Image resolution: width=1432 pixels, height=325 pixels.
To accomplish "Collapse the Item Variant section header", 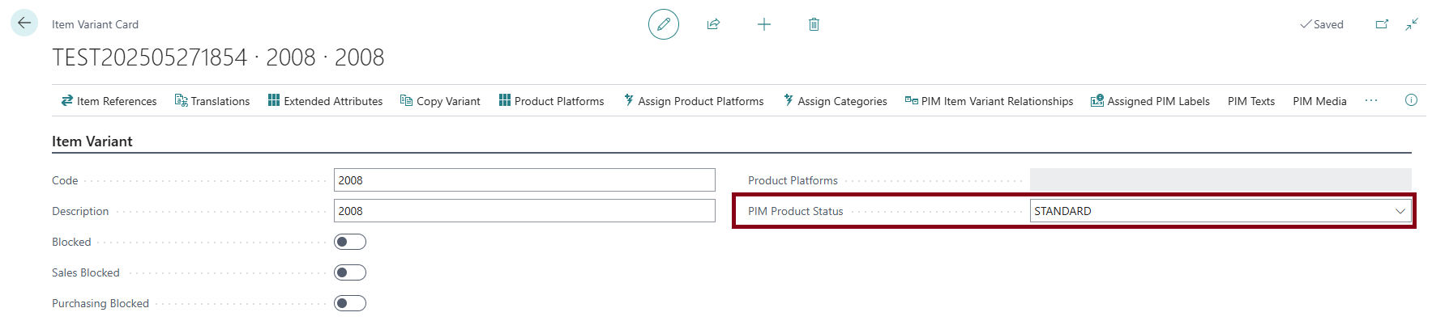I will point(92,141).
